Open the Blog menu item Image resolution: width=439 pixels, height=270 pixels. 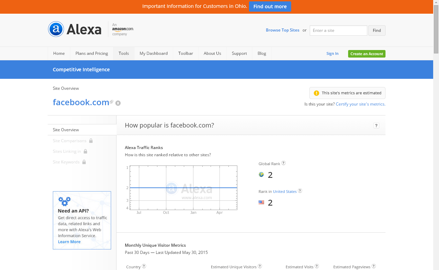[262, 53]
